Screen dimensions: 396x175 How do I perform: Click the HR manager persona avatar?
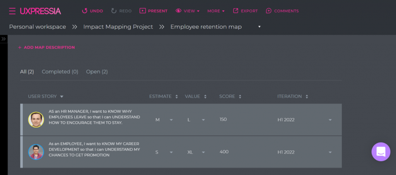click(x=36, y=119)
